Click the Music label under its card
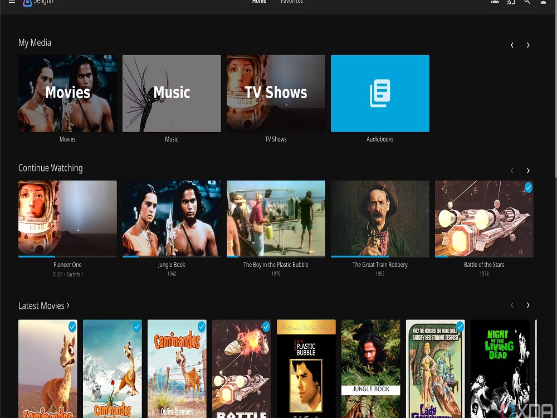 click(172, 139)
